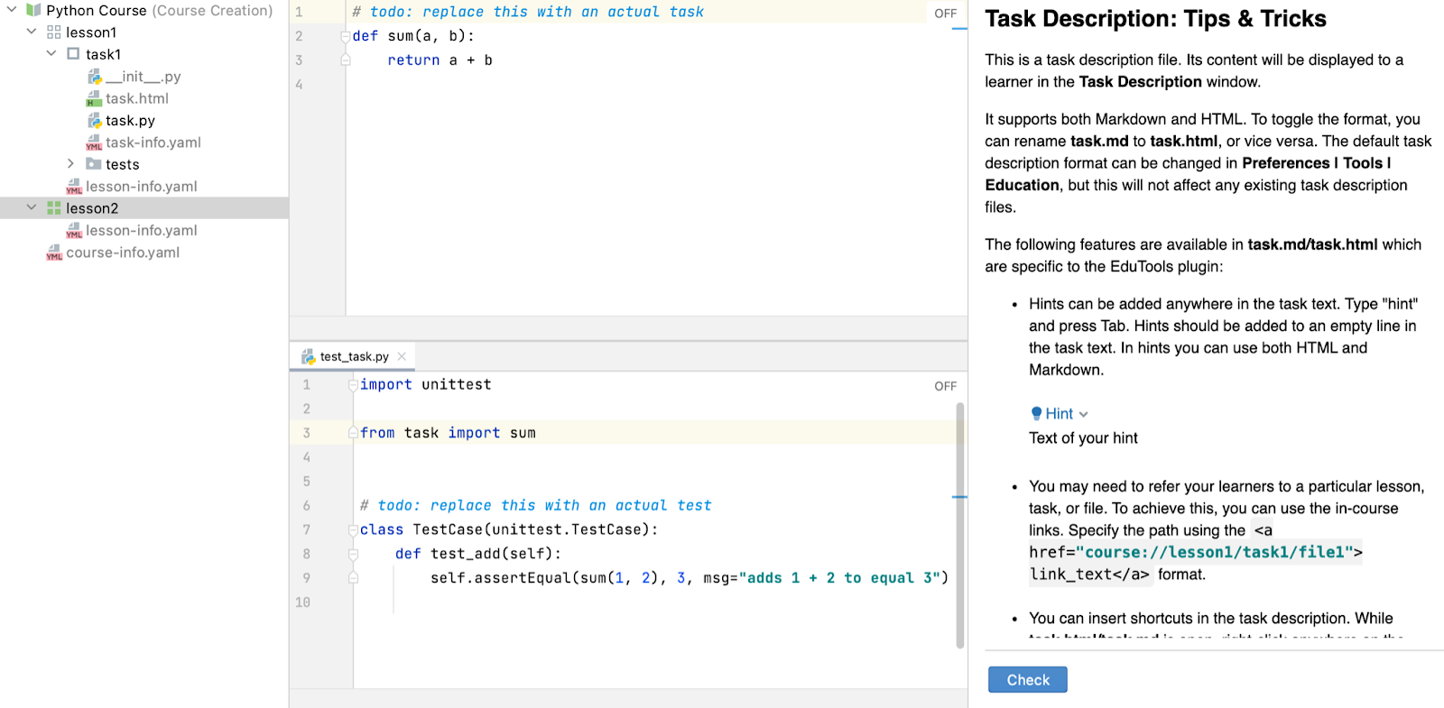Click the Python Course project book icon
Viewport: 1444px width, 708px height.
tap(33, 11)
